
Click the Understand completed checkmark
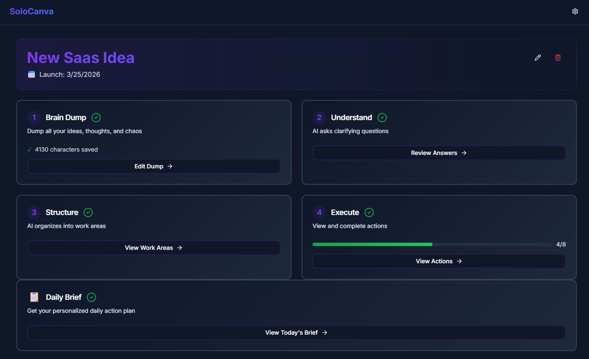tap(382, 118)
